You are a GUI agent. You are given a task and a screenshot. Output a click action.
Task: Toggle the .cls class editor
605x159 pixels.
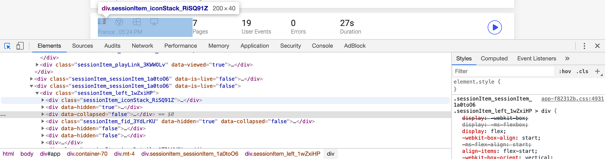pos(582,72)
